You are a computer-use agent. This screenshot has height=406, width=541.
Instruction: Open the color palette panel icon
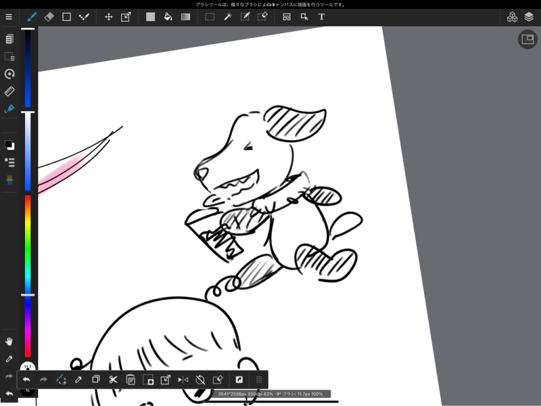pos(9,179)
